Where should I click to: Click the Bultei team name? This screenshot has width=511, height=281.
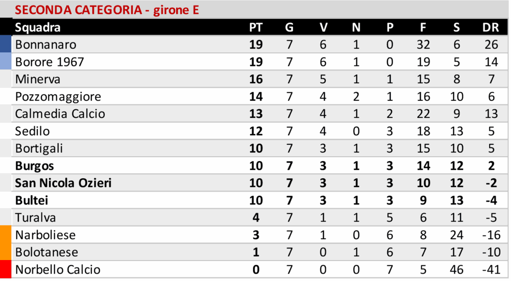(32, 200)
